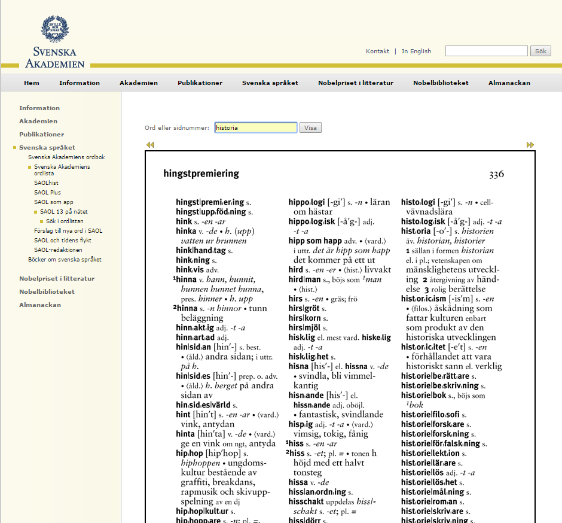Open Svenska Akademiens ordlista sidebar link
Screen dimensions: 562x523
(62, 170)
